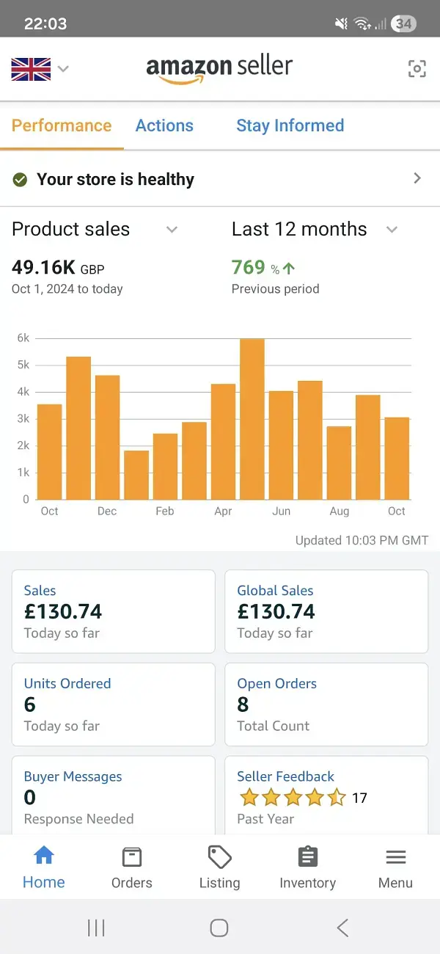Open the Seller Feedback star rating
Image resolution: width=440 pixels, height=954 pixels.
coord(293,797)
